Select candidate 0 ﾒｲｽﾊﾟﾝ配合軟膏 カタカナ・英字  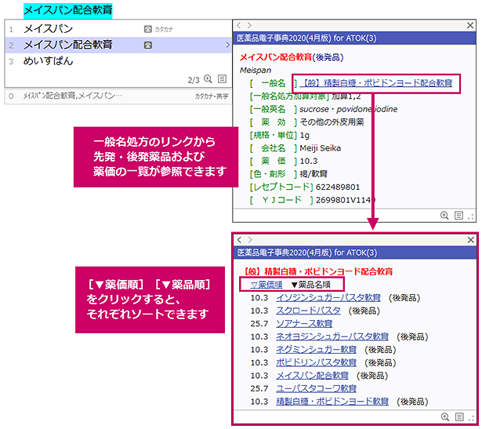pos(118,96)
